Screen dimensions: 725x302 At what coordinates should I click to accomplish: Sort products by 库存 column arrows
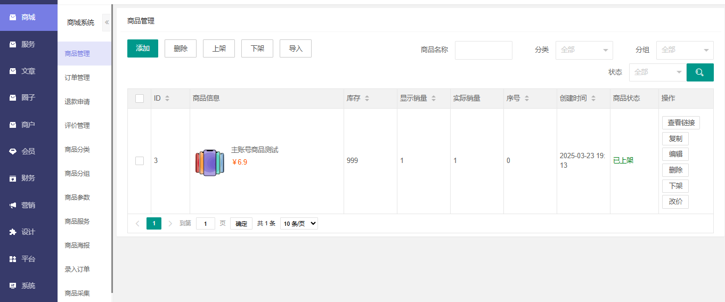point(366,99)
